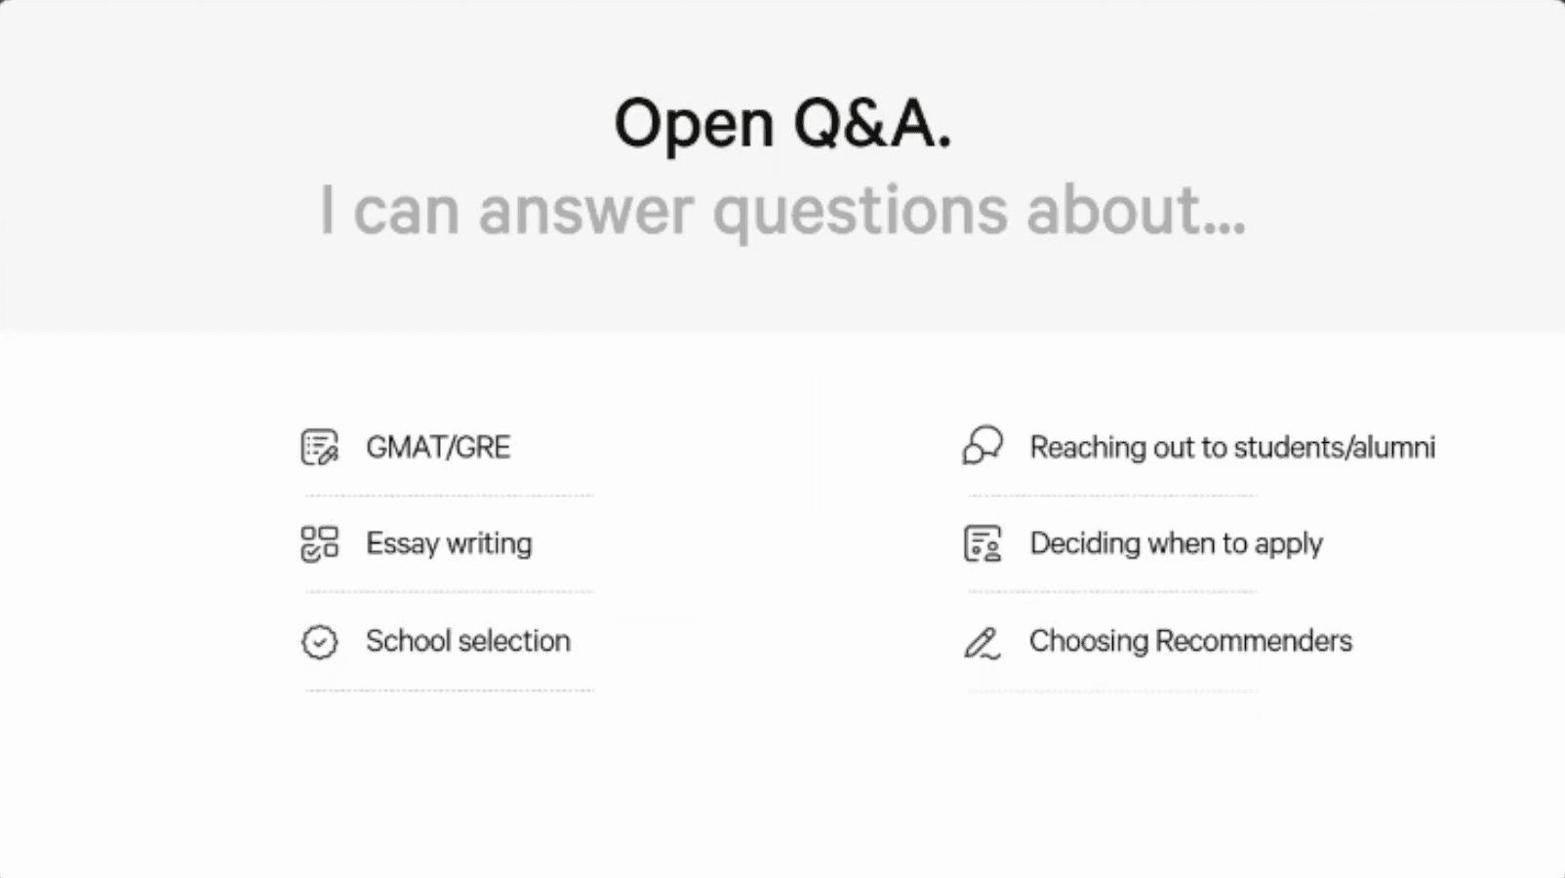The image size is (1565, 878).
Task: Open the Reaching out to students/alumni text
Action: coord(1232,447)
